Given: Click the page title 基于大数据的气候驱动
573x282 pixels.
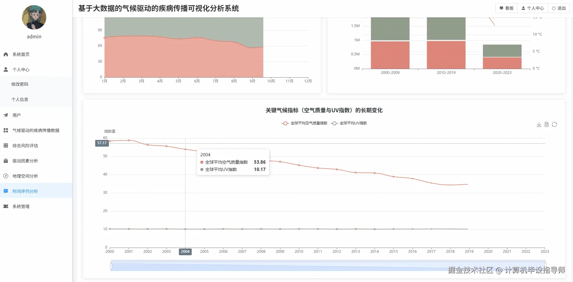Looking at the screenshot, I should tap(159, 9).
